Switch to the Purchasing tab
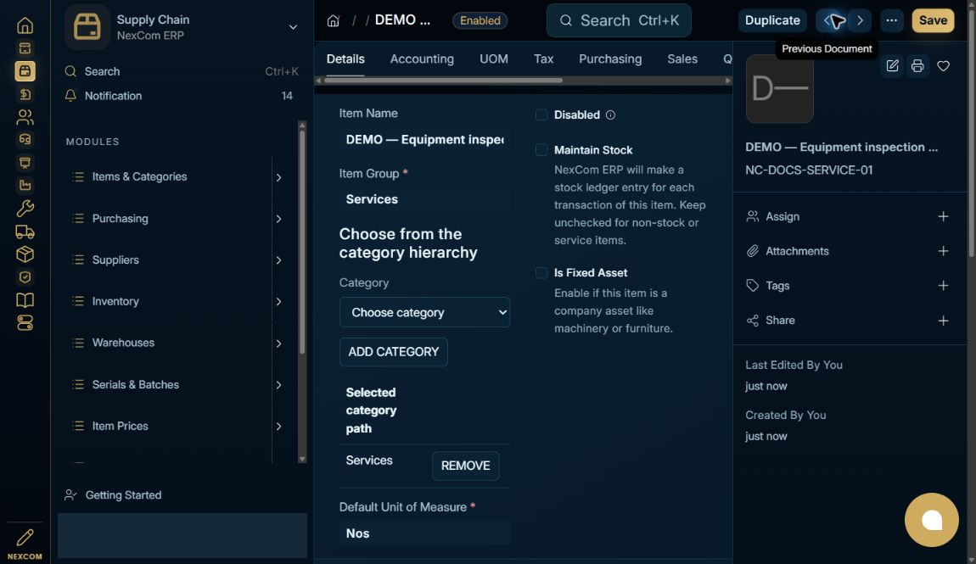The height and width of the screenshot is (564, 976). point(610,59)
